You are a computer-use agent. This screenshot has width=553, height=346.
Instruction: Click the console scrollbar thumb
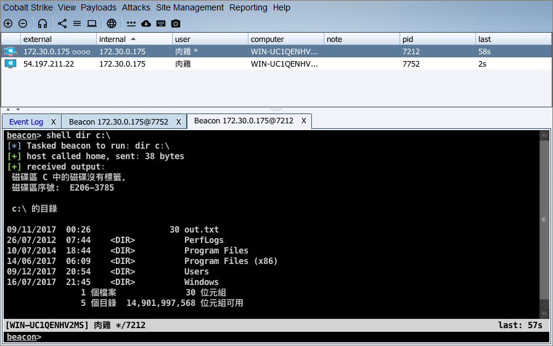544,220
